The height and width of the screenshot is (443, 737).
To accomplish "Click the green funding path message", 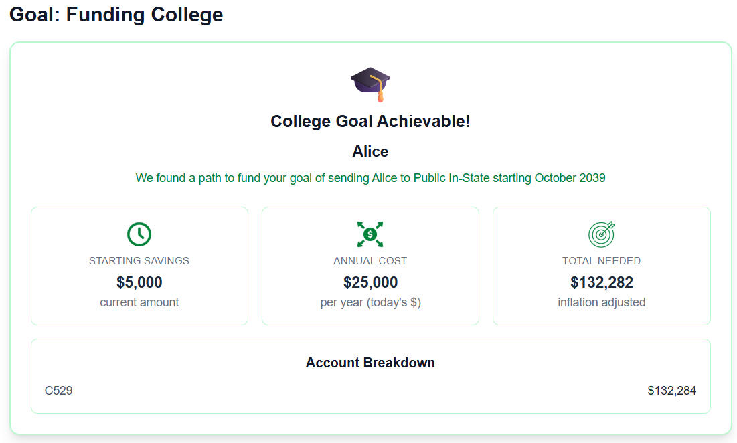I will point(370,178).
